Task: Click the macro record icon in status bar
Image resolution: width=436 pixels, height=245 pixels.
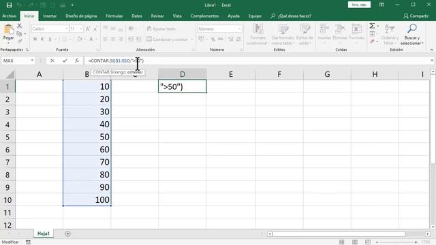Action: point(28,242)
